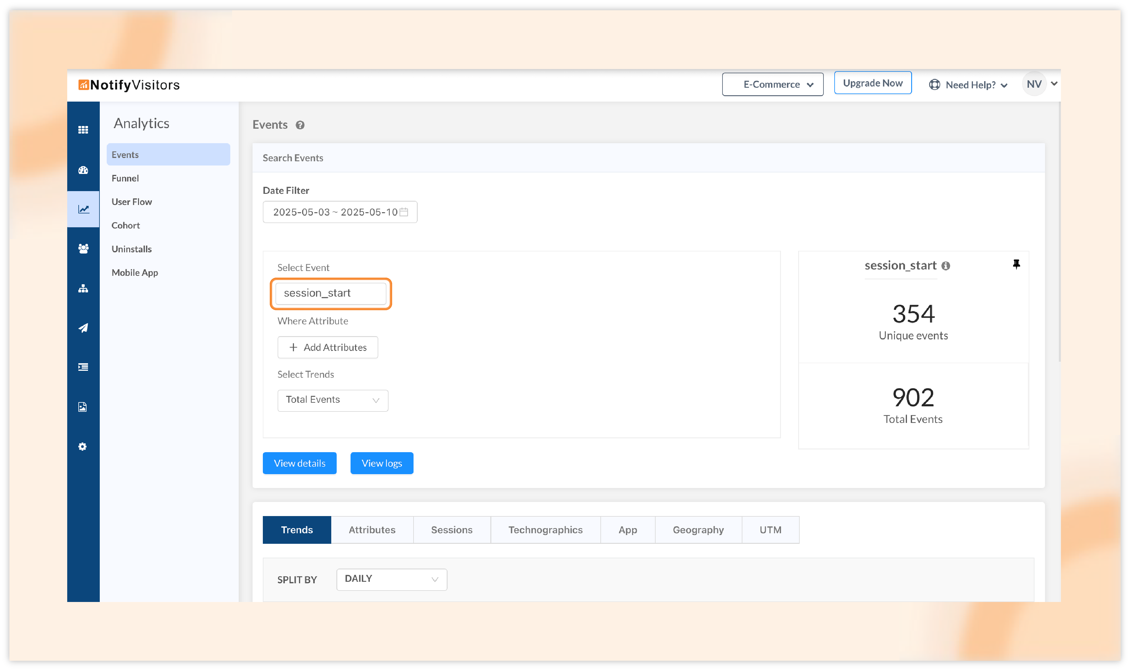The image size is (1130, 671).
Task: Switch to the Geography tab
Action: point(698,529)
